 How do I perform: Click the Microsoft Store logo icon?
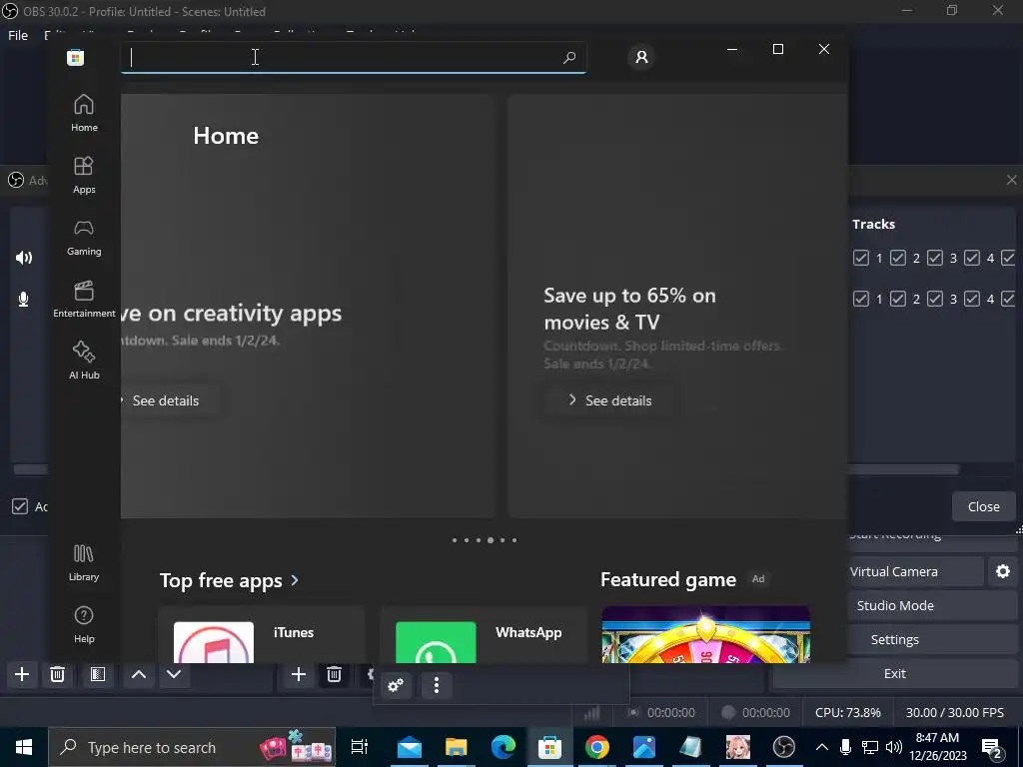76,57
